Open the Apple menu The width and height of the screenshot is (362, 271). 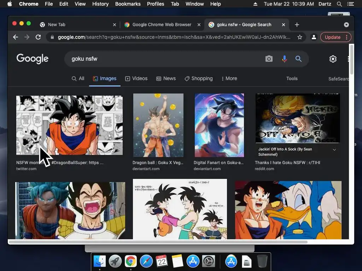click(10, 4)
